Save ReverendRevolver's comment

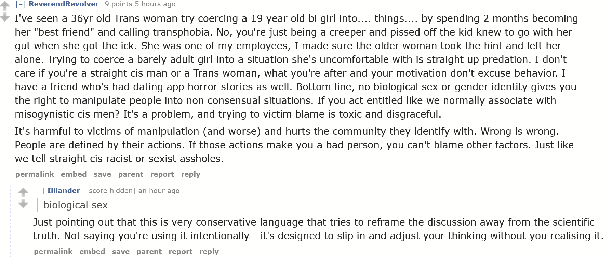coord(102,174)
